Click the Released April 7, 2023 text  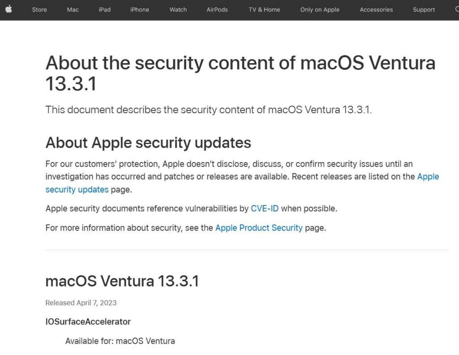(81, 303)
